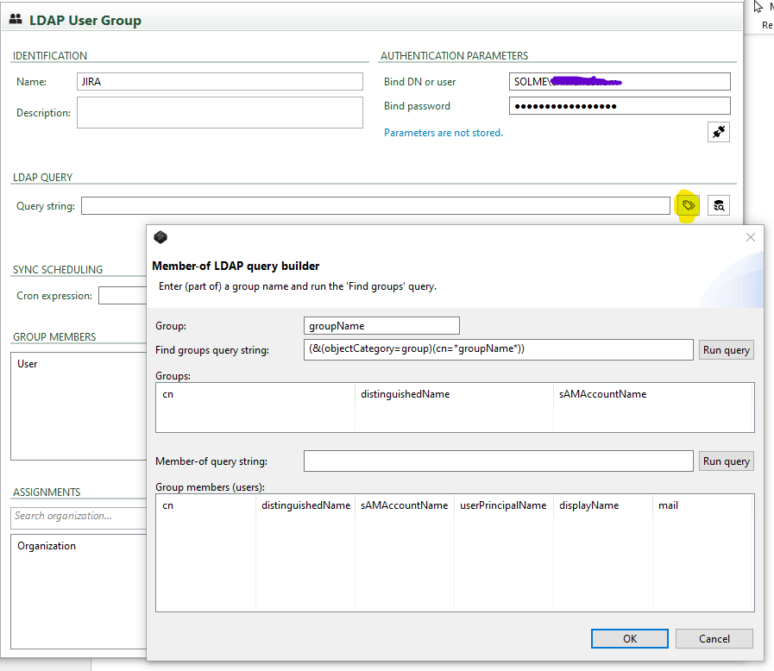This screenshot has height=671, width=774.
Task: Confirm the dialog with OK
Action: click(x=629, y=638)
